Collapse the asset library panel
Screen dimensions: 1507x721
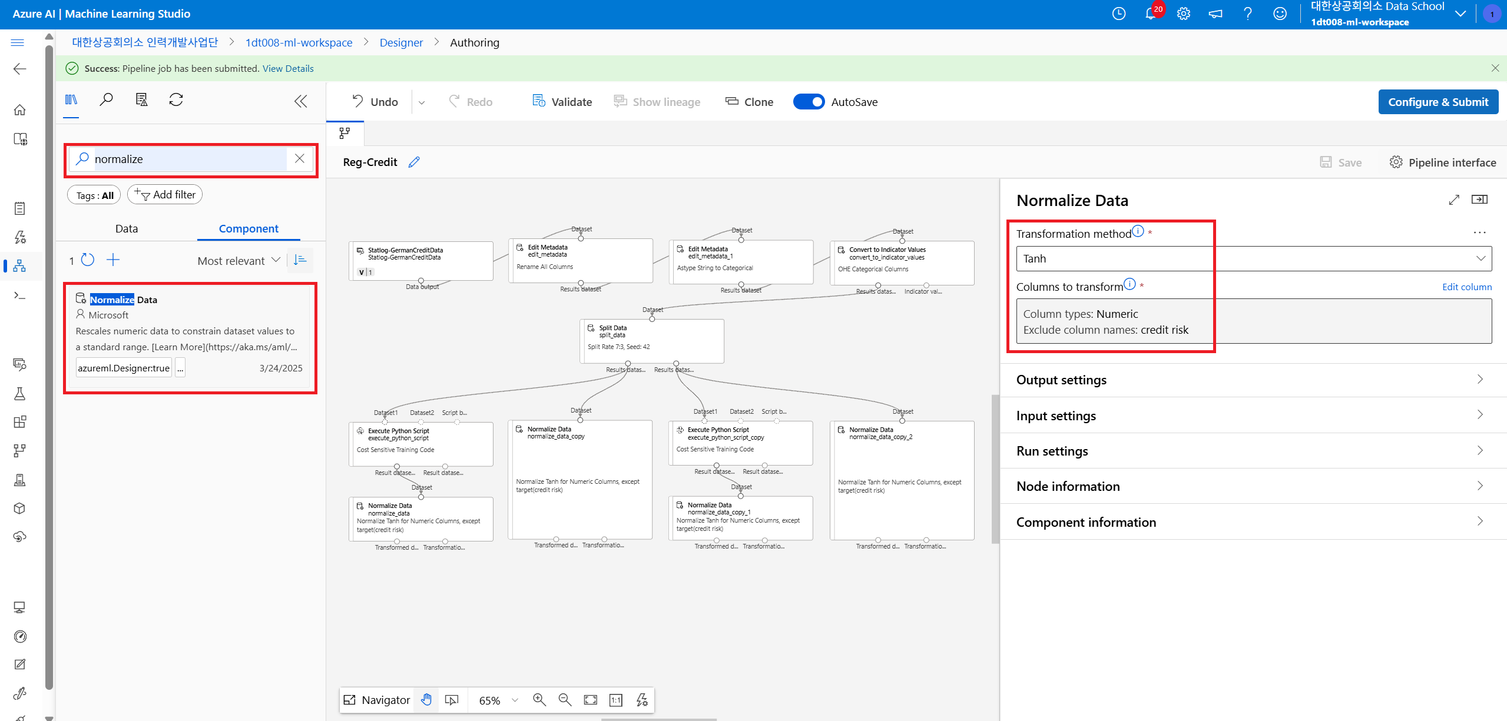pyautogui.click(x=300, y=101)
